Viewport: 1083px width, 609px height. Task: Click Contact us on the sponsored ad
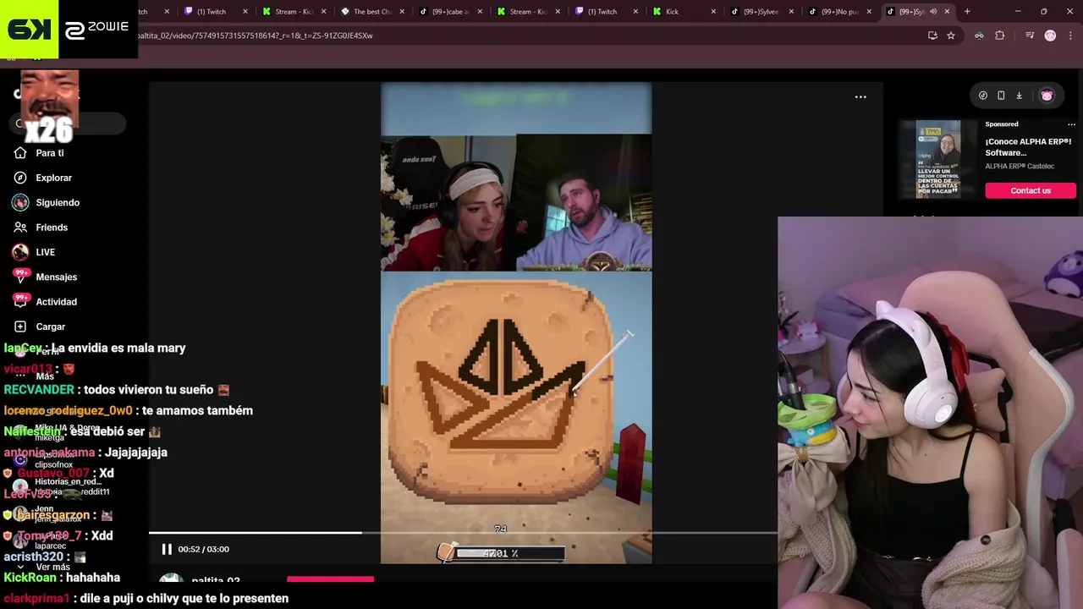click(1031, 190)
